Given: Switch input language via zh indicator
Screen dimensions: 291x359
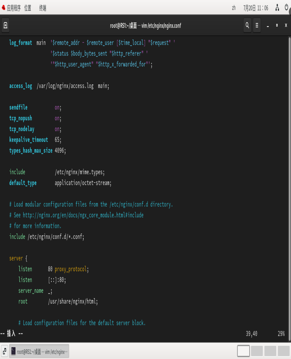Looking at the screenshot, I should [x=234, y=8].
